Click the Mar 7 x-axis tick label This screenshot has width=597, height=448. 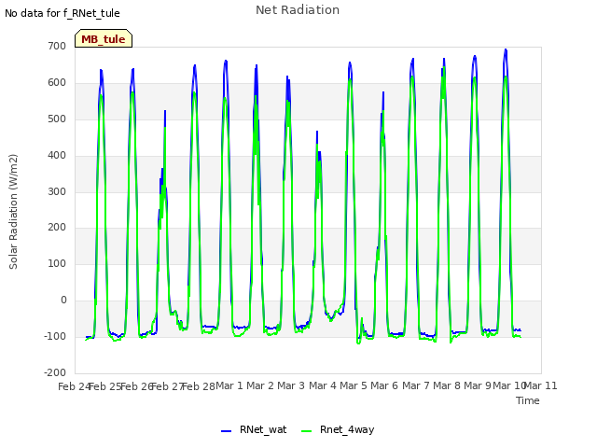[x=416, y=385]
